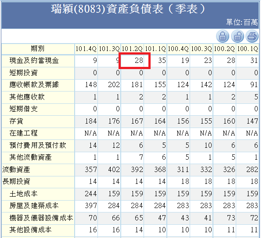263x238 pixels.
Task: Click the 機器及儀器設備成本 row label
Action: 41,218
